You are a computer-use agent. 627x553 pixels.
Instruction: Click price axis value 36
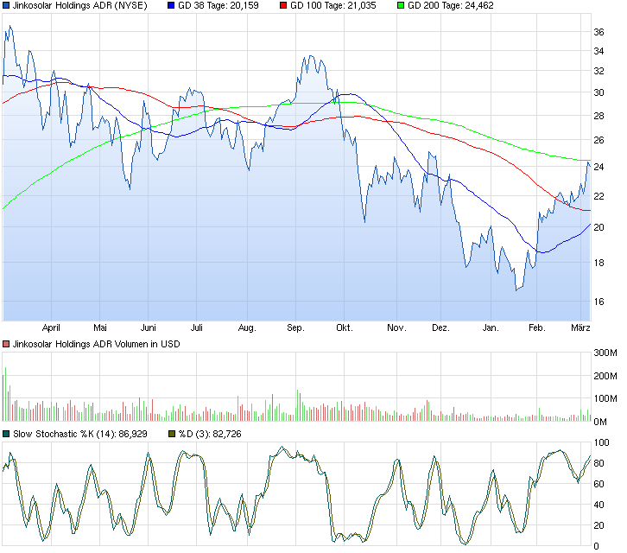598,32
